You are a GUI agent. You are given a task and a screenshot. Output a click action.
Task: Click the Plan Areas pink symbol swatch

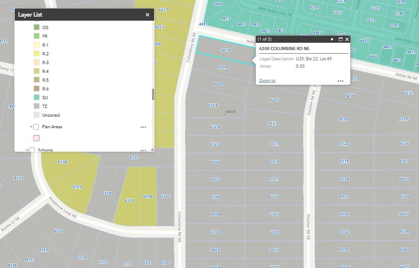point(36,138)
